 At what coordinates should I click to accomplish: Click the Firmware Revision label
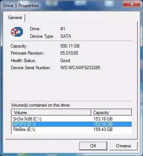coord(27,53)
